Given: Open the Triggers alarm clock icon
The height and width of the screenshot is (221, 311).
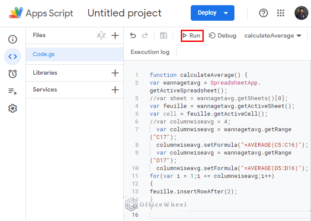Looking at the screenshot, I should pyautogui.click(x=13, y=74).
